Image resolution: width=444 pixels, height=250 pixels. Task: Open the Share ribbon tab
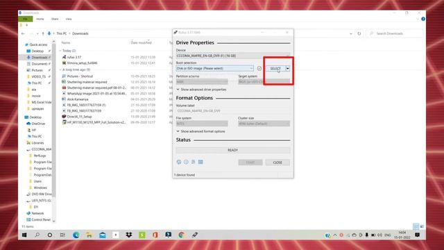click(x=55, y=19)
